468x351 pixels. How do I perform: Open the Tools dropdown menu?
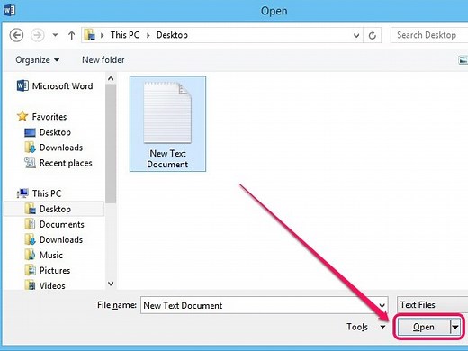coord(365,327)
